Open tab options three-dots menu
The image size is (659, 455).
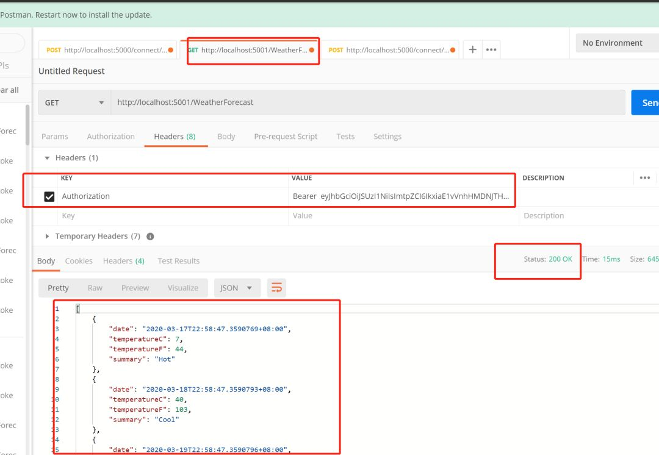491,49
